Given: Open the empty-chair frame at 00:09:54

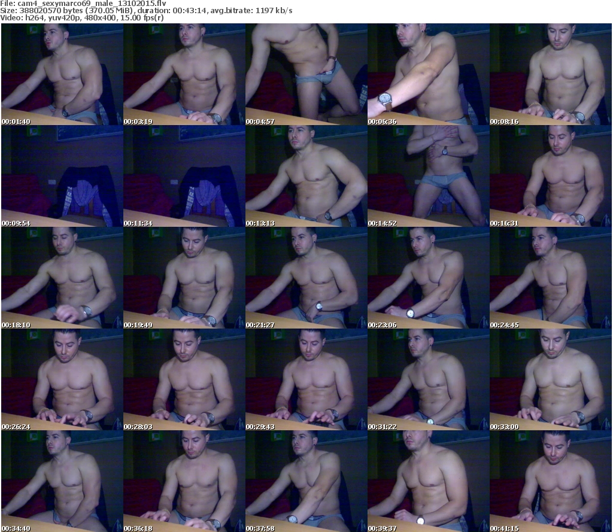Looking at the screenshot, I should tap(62, 176).
